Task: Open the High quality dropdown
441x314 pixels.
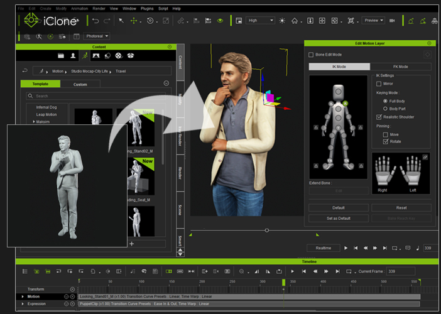Action: [261, 21]
